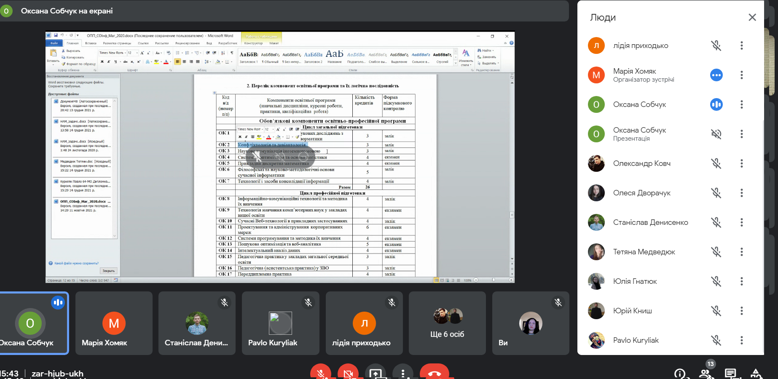Turn on your camera
The height and width of the screenshot is (379, 778).
348,373
